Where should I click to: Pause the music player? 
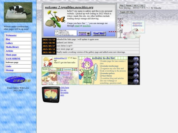click(129, 6)
